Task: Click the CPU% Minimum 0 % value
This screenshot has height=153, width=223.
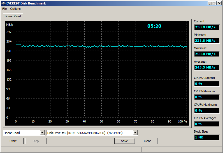Action: 207,97
